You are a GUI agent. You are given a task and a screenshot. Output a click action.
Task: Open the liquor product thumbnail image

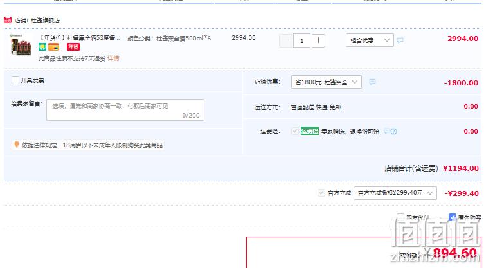[21, 45]
